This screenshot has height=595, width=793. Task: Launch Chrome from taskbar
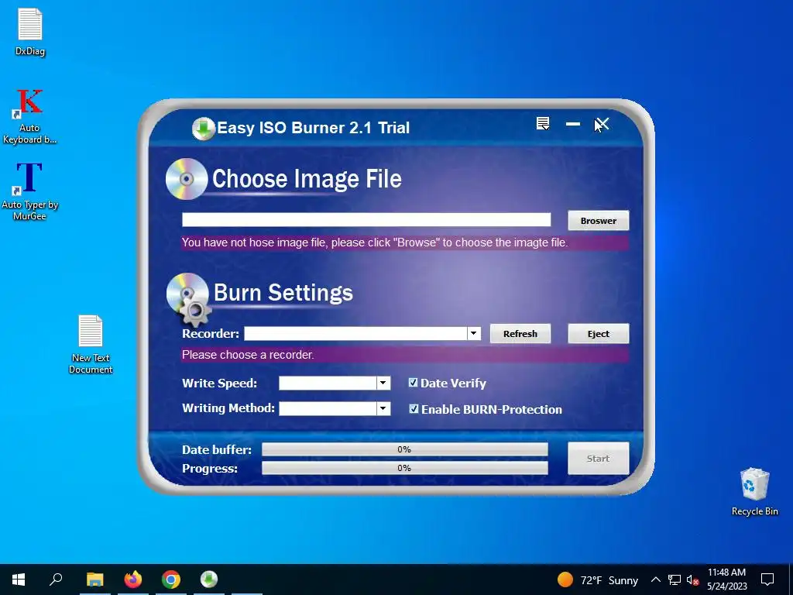pyautogui.click(x=171, y=580)
